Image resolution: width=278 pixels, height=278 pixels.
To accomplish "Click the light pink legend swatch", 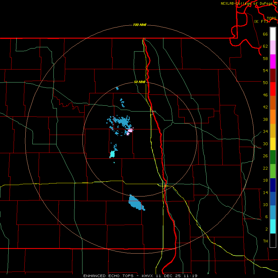I will [x=273, y=48].
